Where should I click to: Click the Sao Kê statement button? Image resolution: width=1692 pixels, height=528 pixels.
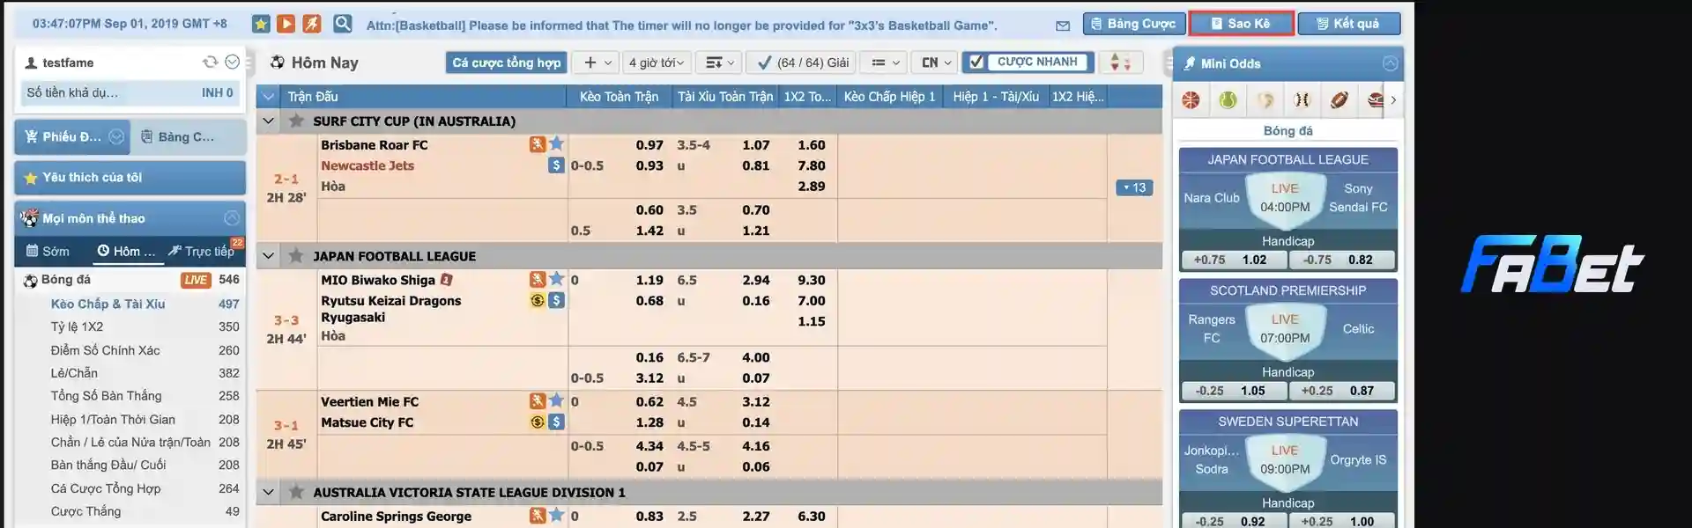click(x=1241, y=24)
